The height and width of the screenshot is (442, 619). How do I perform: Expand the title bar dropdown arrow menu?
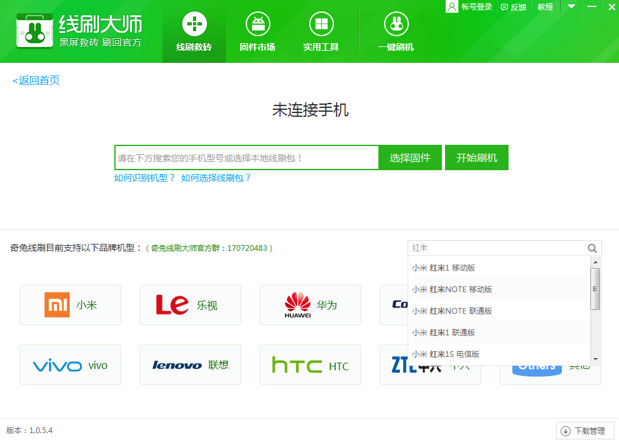coord(571,7)
